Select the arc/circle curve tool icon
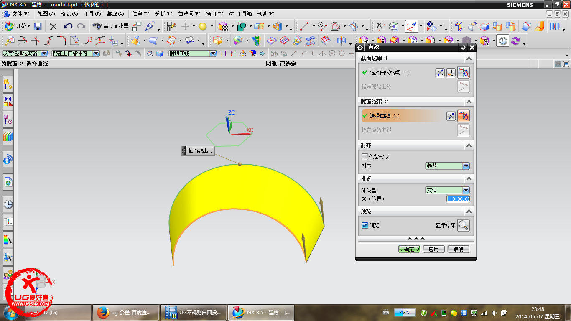The height and width of the screenshot is (321, 571). [322, 26]
